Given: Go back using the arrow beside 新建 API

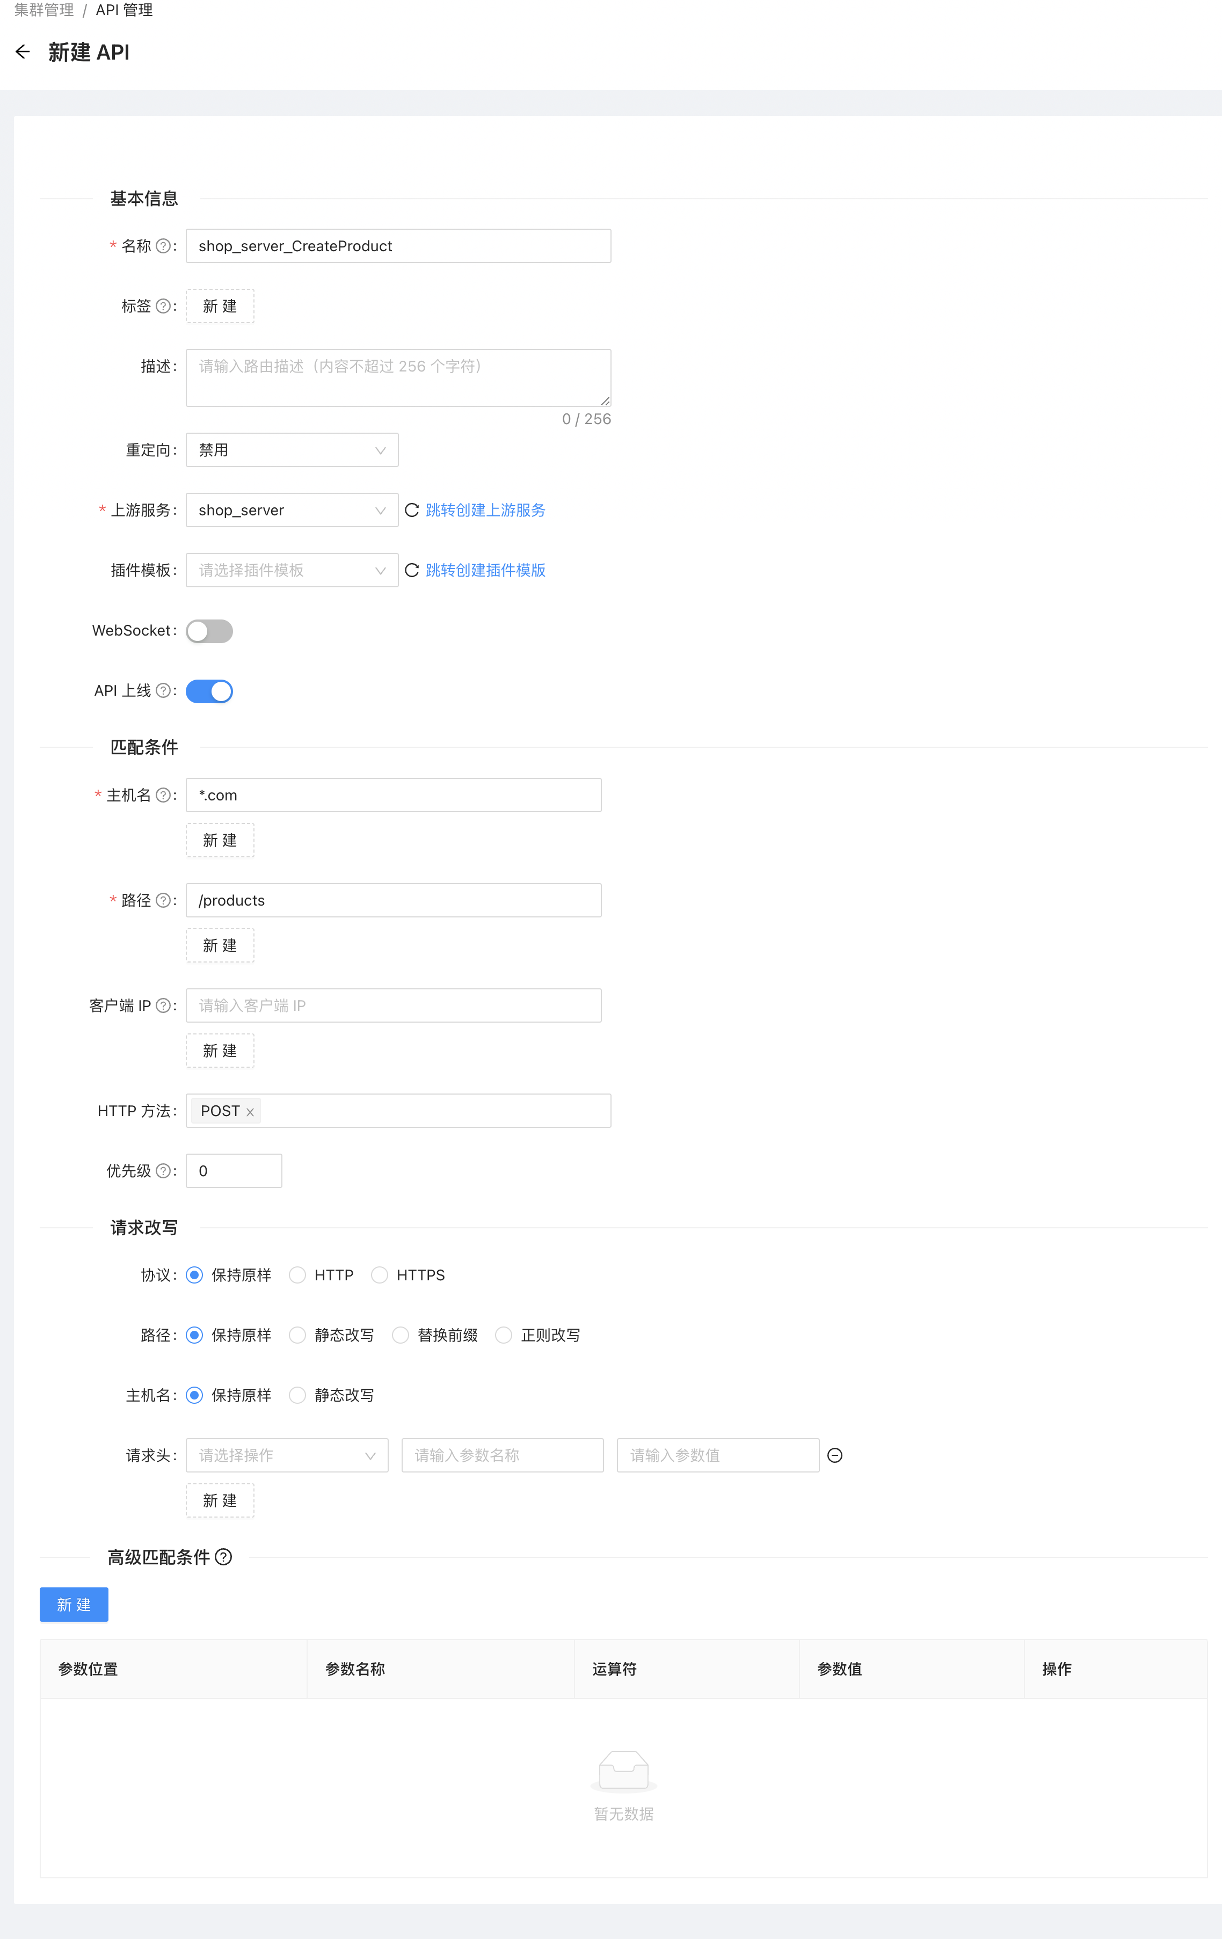Looking at the screenshot, I should [23, 53].
